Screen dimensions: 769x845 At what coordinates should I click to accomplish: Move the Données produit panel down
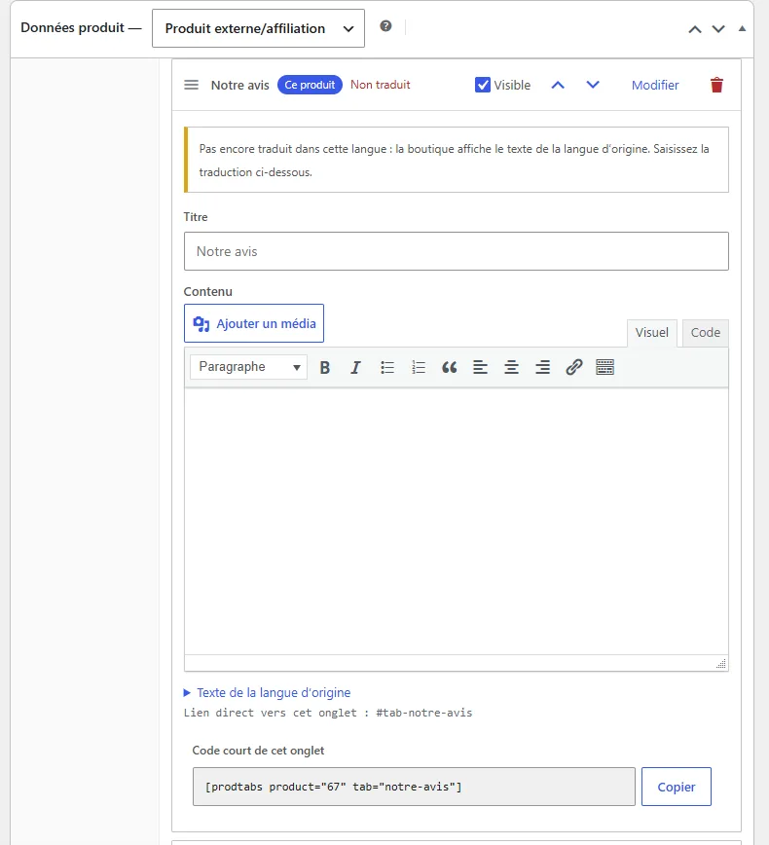coord(718,29)
